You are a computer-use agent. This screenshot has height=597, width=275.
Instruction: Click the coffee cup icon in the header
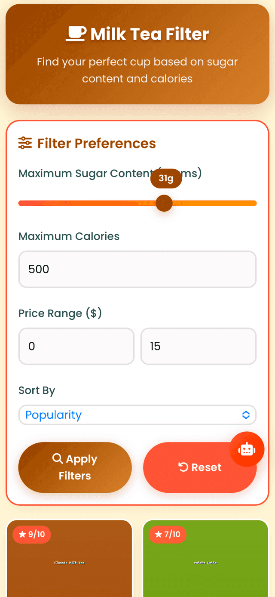click(x=76, y=33)
